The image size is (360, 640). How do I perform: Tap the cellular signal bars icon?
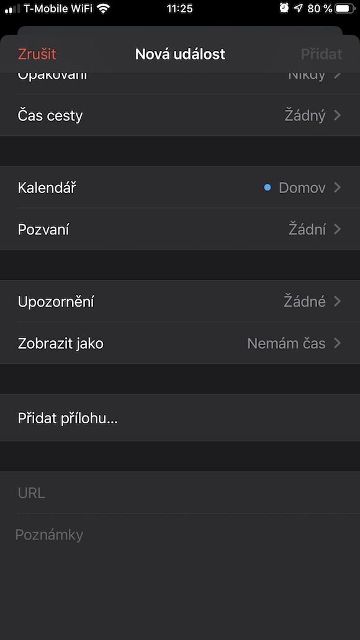point(12,8)
